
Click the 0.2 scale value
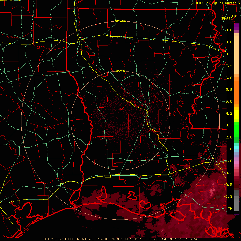[229, 173]
